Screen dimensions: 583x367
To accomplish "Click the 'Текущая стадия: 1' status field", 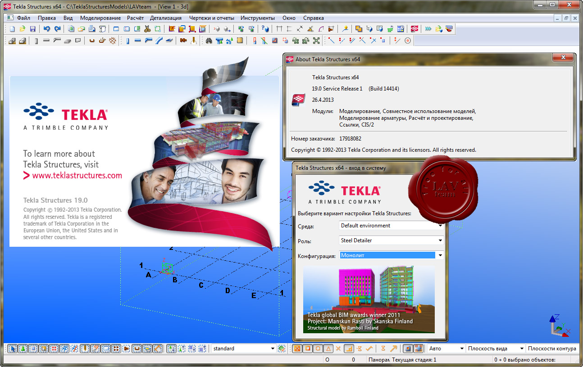I will point(414,360).
